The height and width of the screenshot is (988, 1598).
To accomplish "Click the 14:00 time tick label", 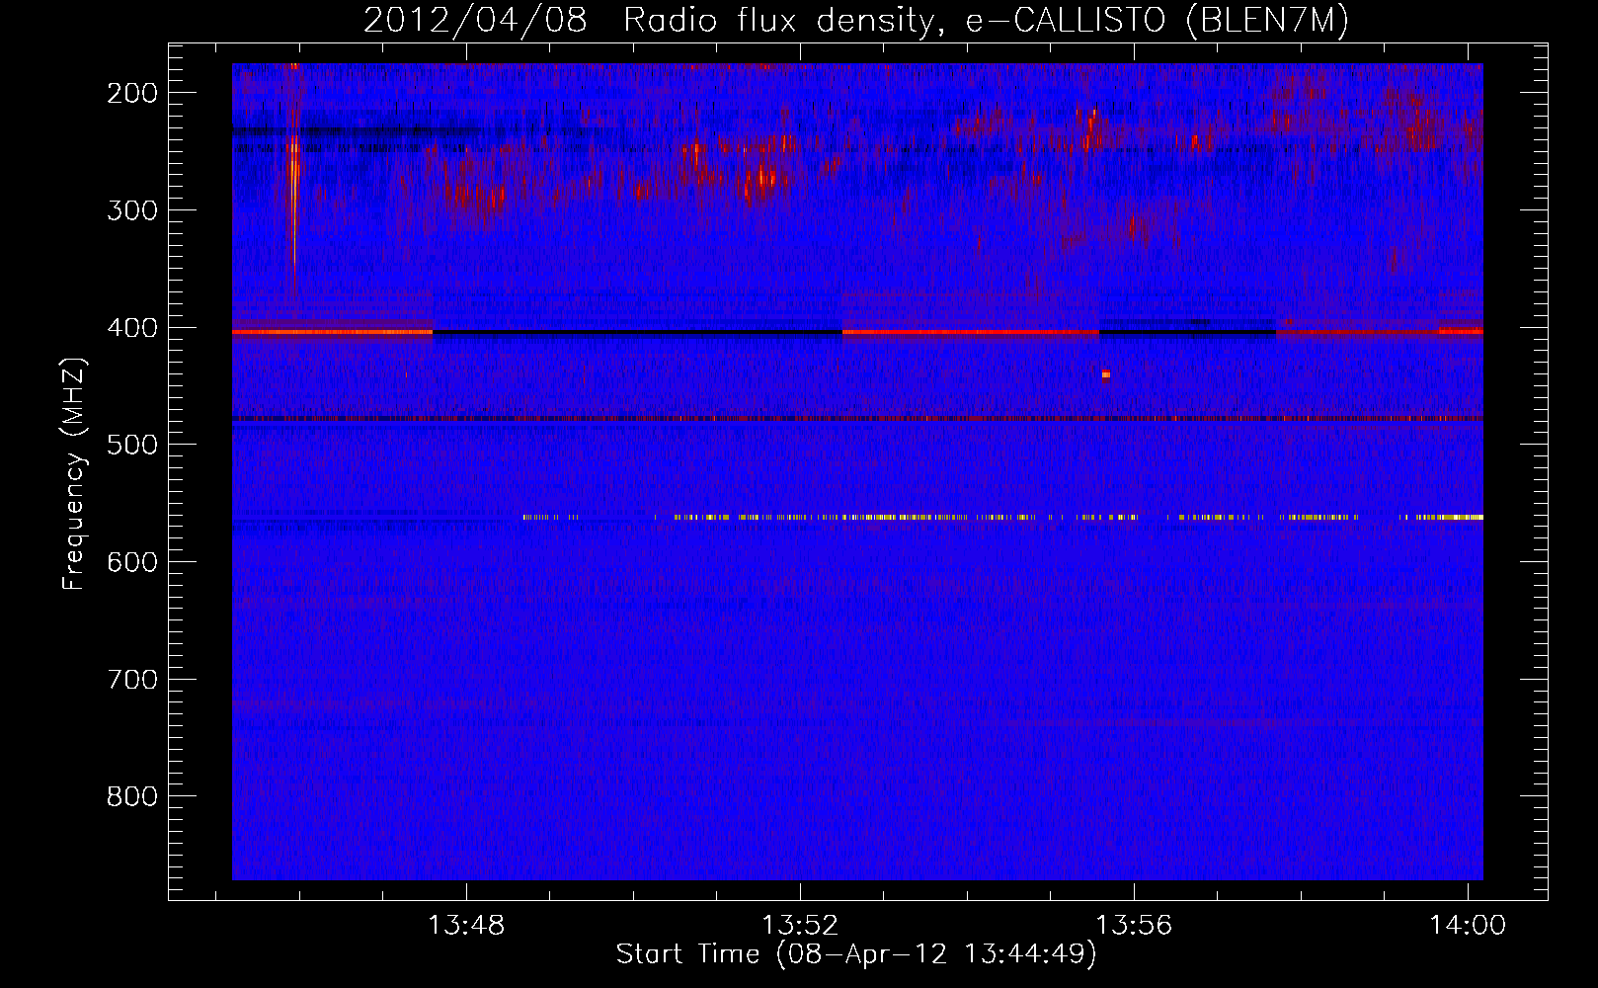I will tap(1468, 925).
